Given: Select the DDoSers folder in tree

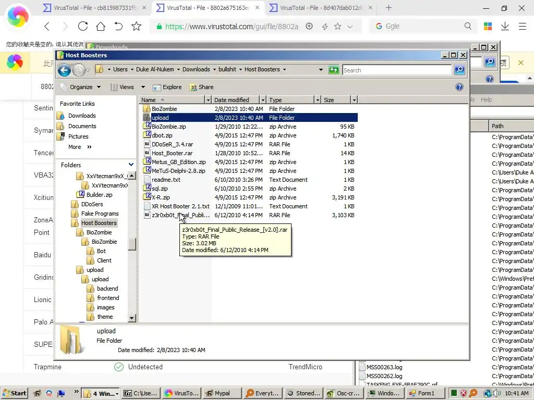Looking at the screenshot, I should (92, 204).
